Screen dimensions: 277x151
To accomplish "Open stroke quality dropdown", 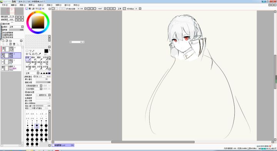I will tap(49, 95).
